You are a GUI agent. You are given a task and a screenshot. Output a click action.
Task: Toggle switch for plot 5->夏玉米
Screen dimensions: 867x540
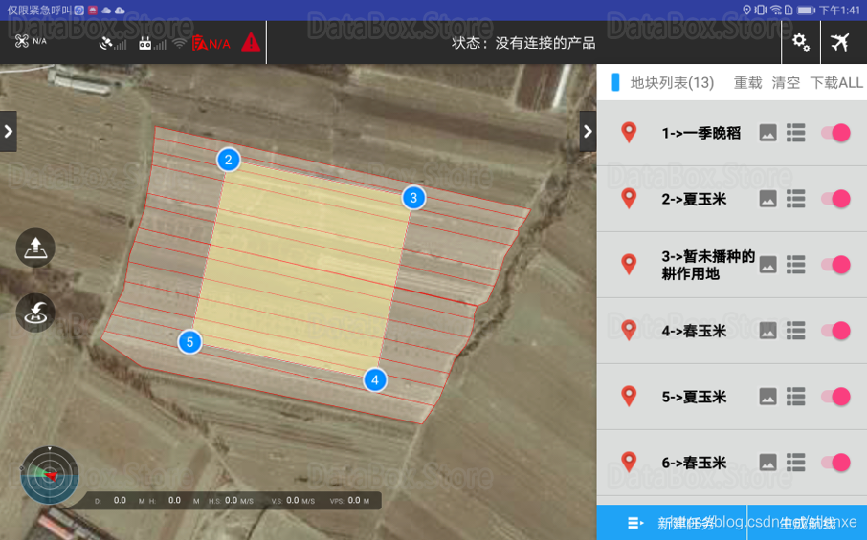coord(835,396)
